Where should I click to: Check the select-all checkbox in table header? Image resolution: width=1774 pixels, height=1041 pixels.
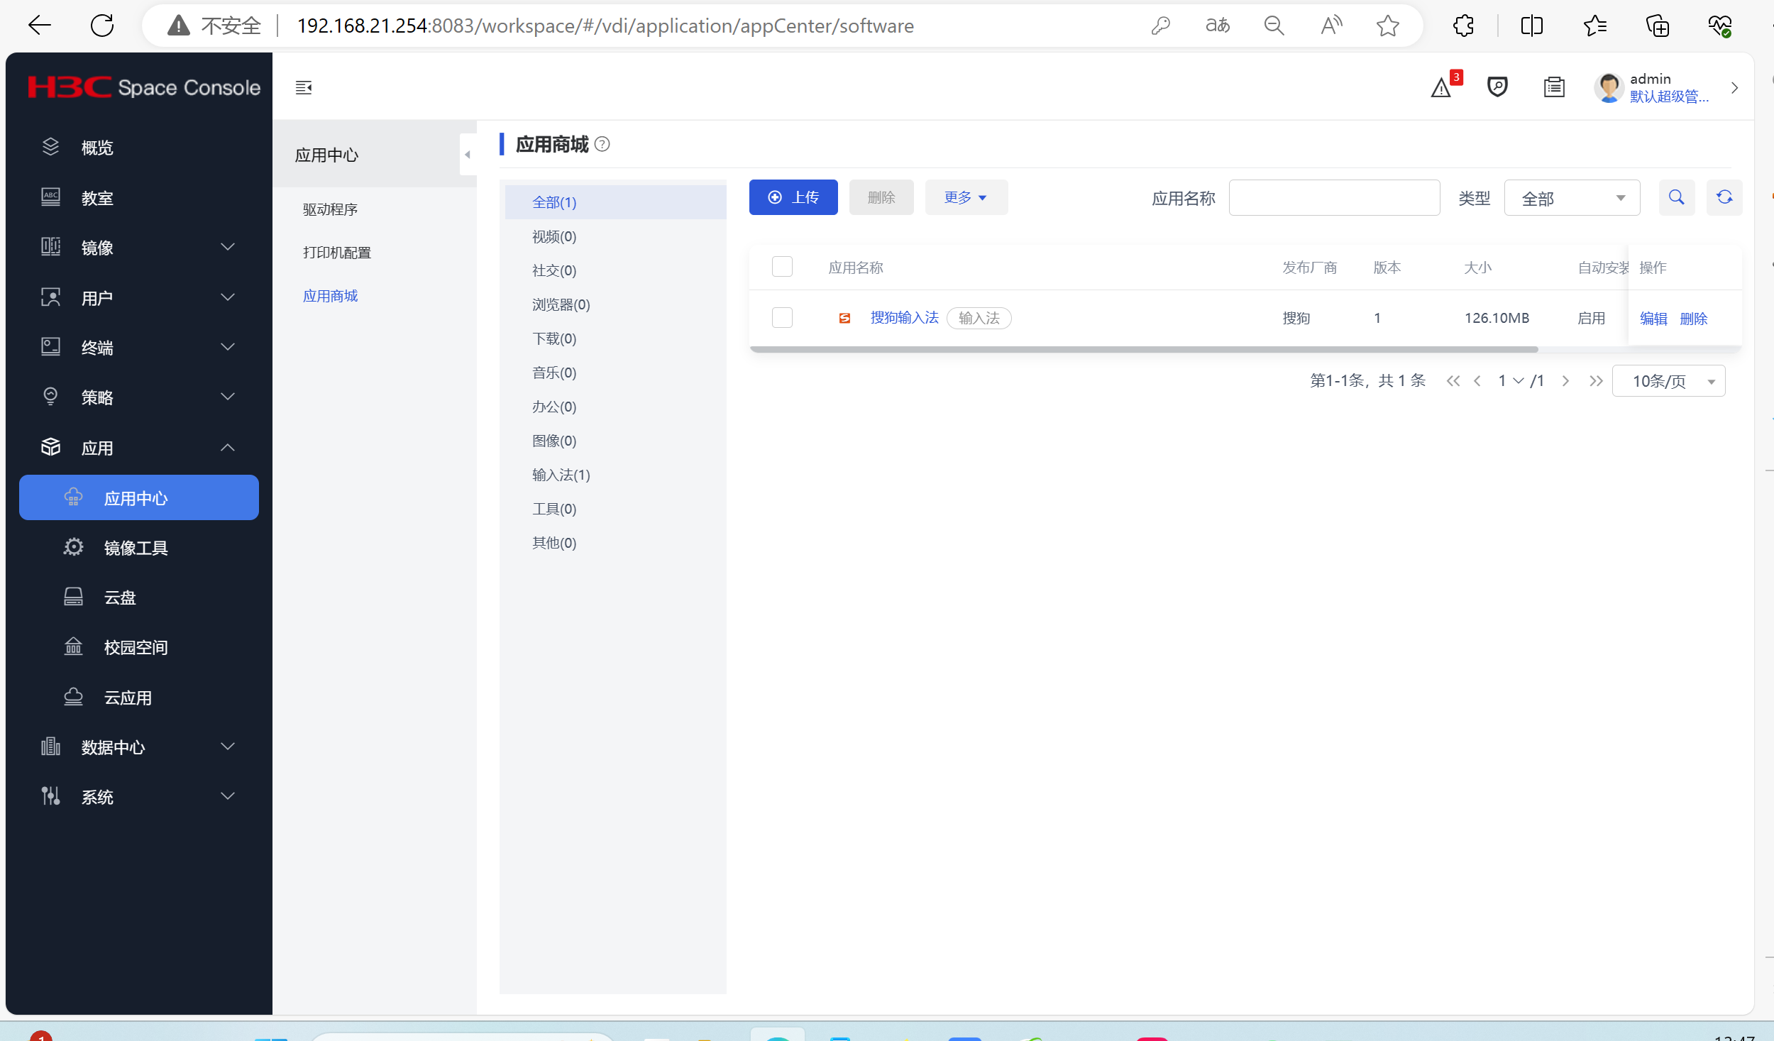782,267
